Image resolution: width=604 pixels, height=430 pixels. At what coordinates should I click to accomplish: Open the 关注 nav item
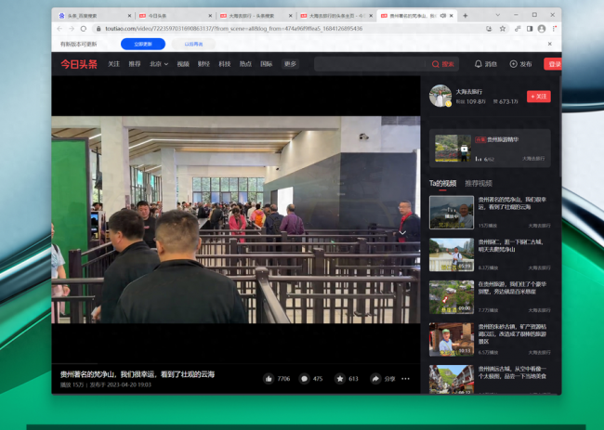point(113,64)
